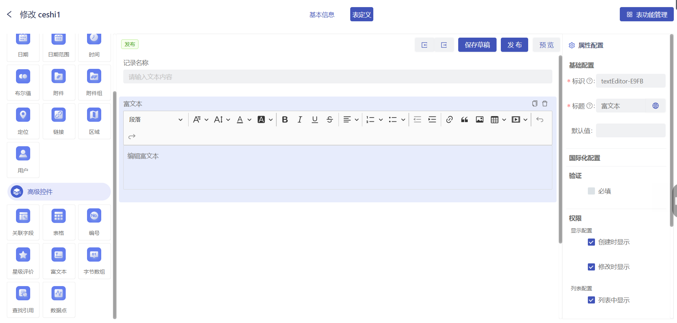677x323 pixels.
Task: Increase indent in the rich text toolbar
Action: point(432,120)
